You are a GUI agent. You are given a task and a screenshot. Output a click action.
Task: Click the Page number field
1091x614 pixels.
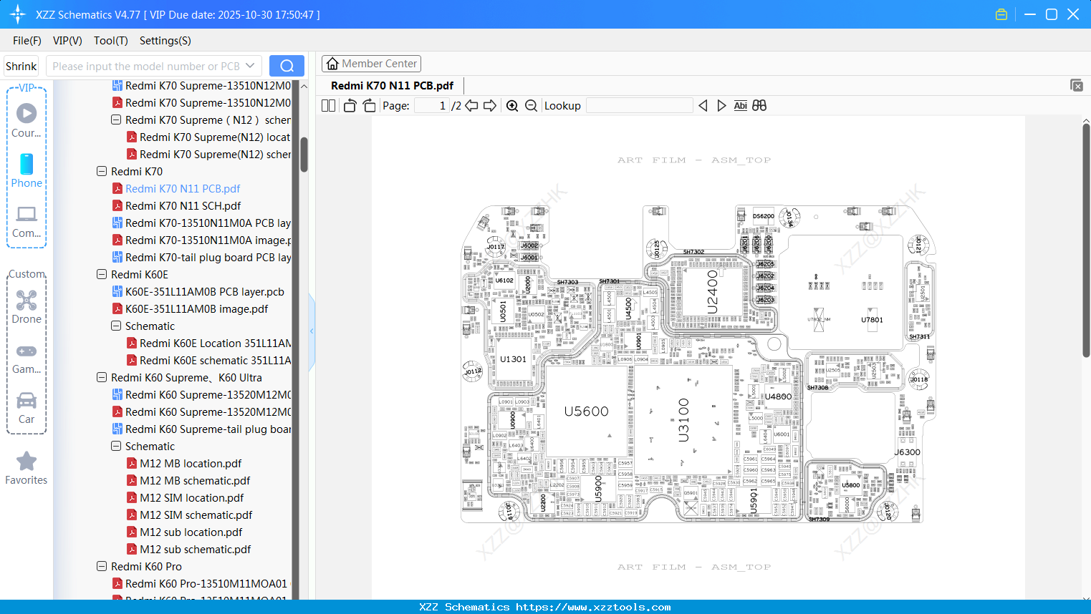pyautogui.click(x=432, y=106)
